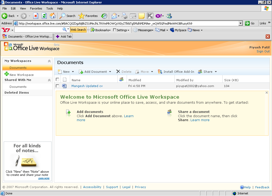Click the Yahoo search input field
This screenshot has height=196, width=272.
point(38,30)
